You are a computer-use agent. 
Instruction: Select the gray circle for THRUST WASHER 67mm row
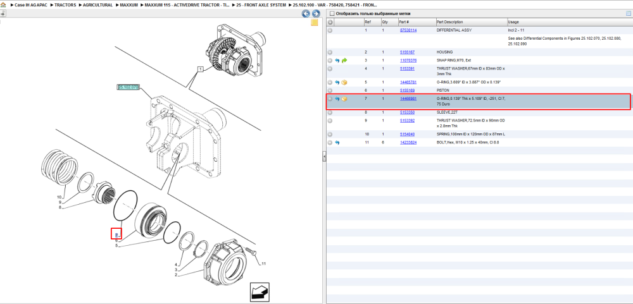[330, 68]
